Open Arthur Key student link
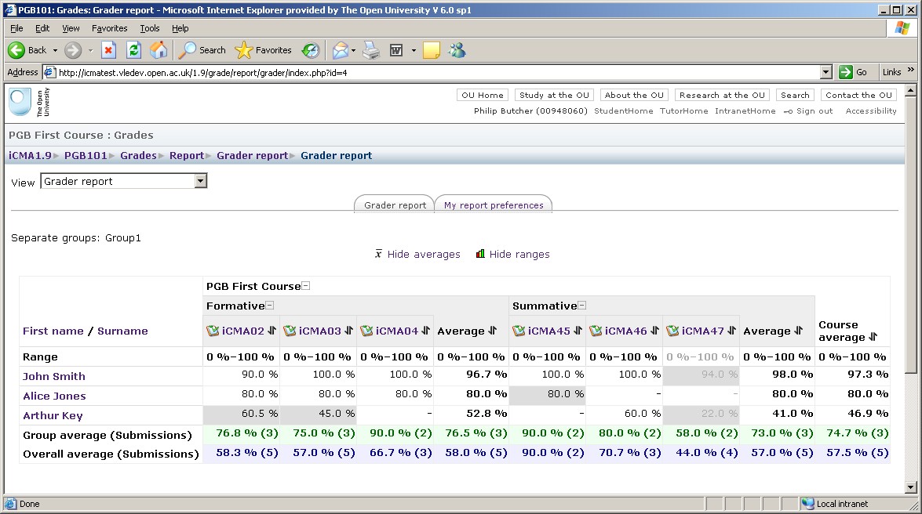The width and height of the screenshot is (922, 514). pyautogui.click(x=53, y=415)
